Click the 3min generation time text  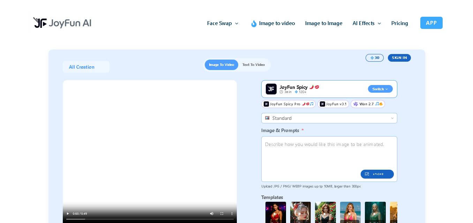tap(288, 92)
